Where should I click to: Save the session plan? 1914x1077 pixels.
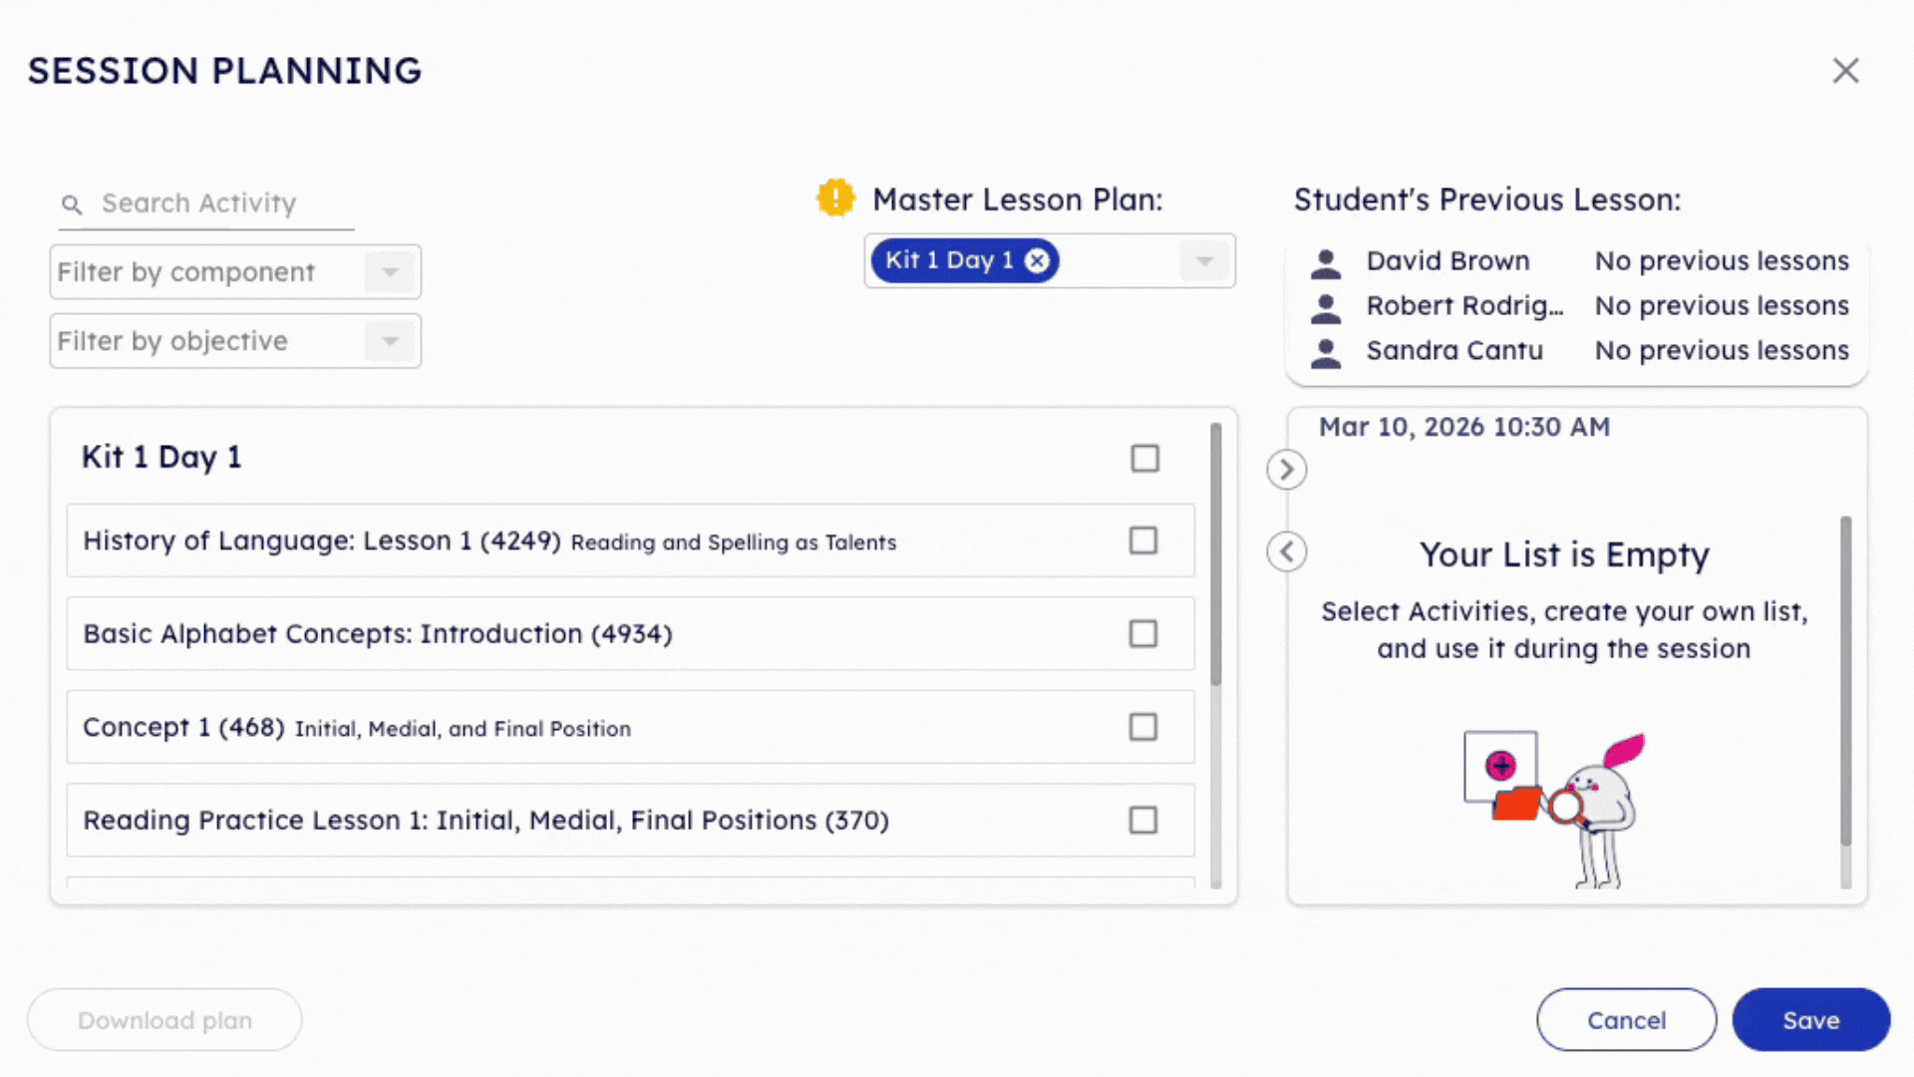coord(1810,1019)
